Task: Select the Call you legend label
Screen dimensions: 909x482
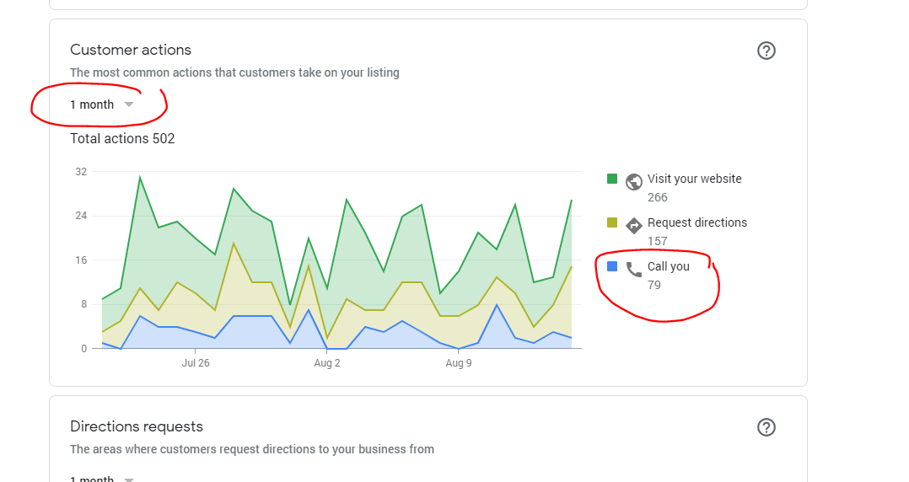Action: (668, 266)
